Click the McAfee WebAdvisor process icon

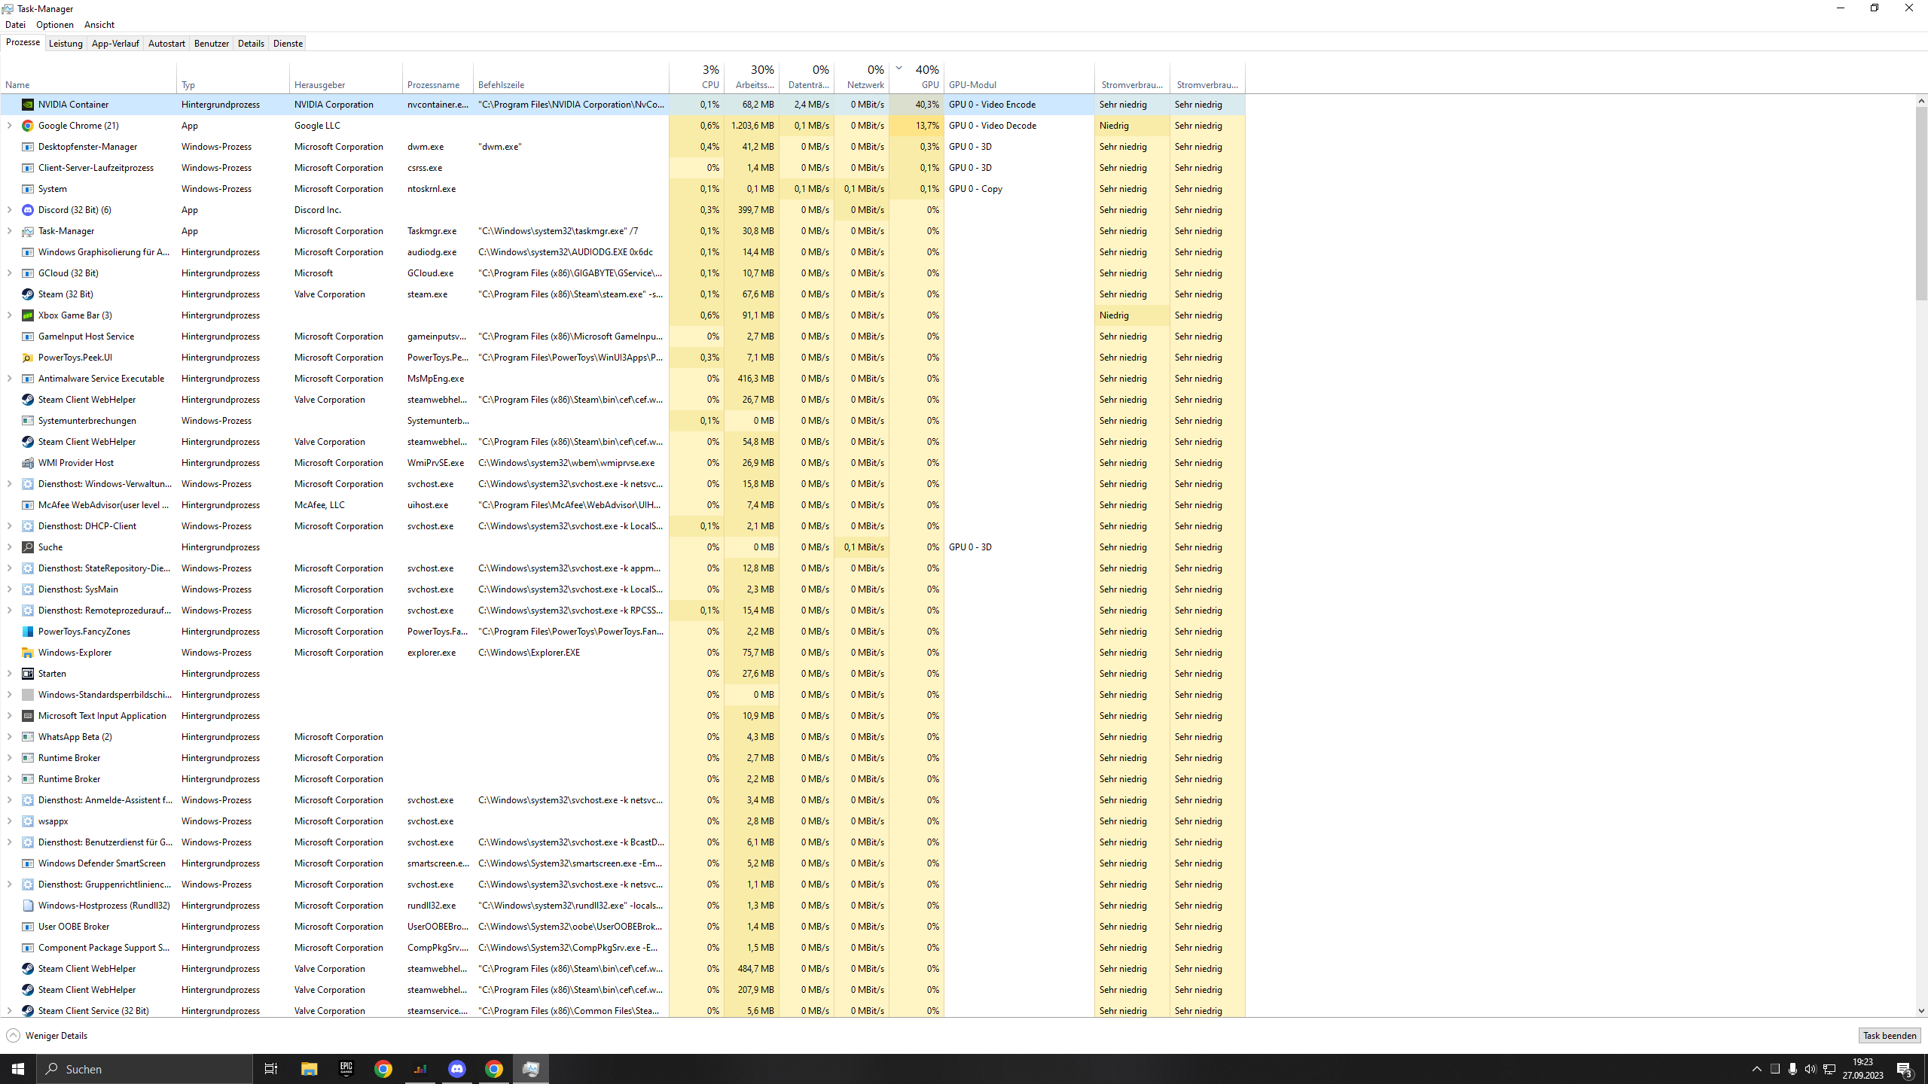click(x=27, y=505)
